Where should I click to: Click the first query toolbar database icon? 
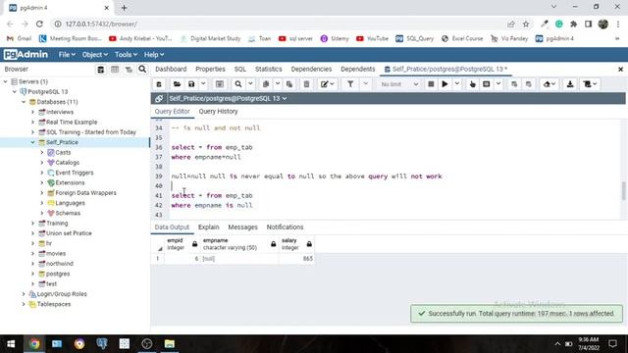(159, 84)
